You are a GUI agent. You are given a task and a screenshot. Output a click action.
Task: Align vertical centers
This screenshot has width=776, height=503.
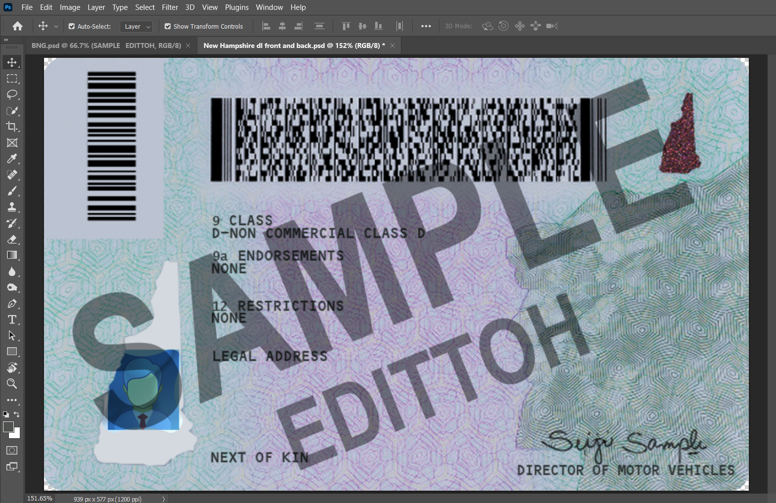tap(362, 26)
